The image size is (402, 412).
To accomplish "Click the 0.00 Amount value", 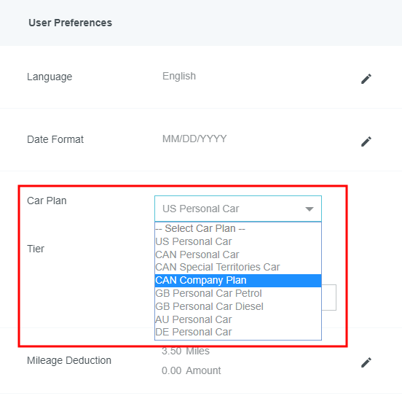I will tap(191, 370).
